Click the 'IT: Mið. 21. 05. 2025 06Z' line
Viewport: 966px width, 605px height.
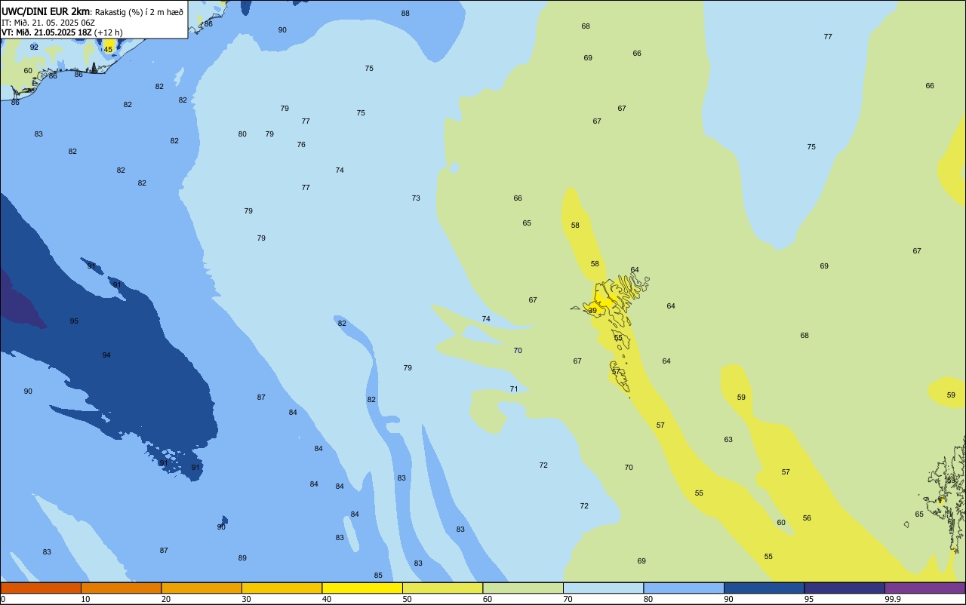[x=48, y=22]
